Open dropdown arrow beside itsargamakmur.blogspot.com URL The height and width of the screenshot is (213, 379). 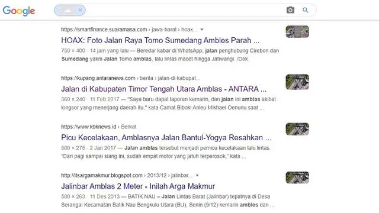[197, 175]
